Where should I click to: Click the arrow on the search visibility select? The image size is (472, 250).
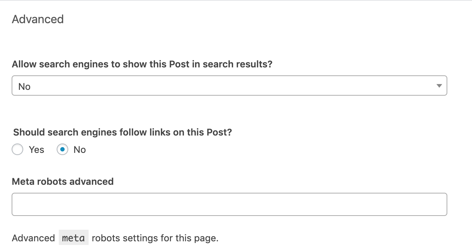(439, 86)
